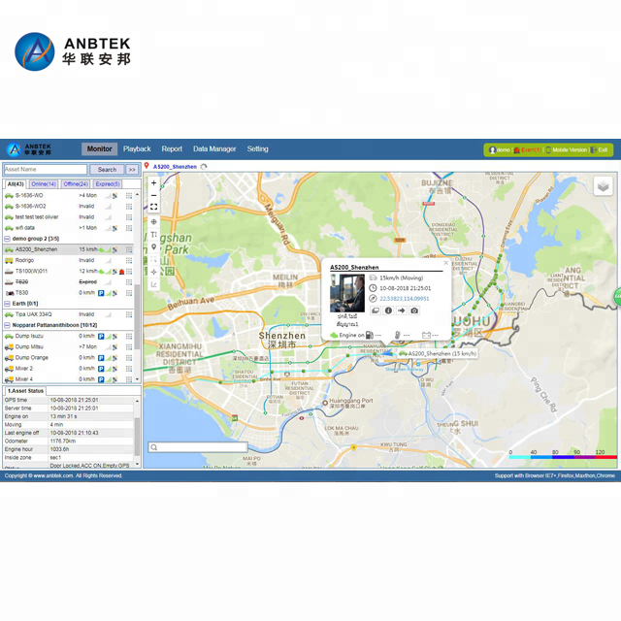Viewport: 621px width, 621px height.
Task: Click the chart measure tool in map toolbar
Action: click(x=153, y=284)
